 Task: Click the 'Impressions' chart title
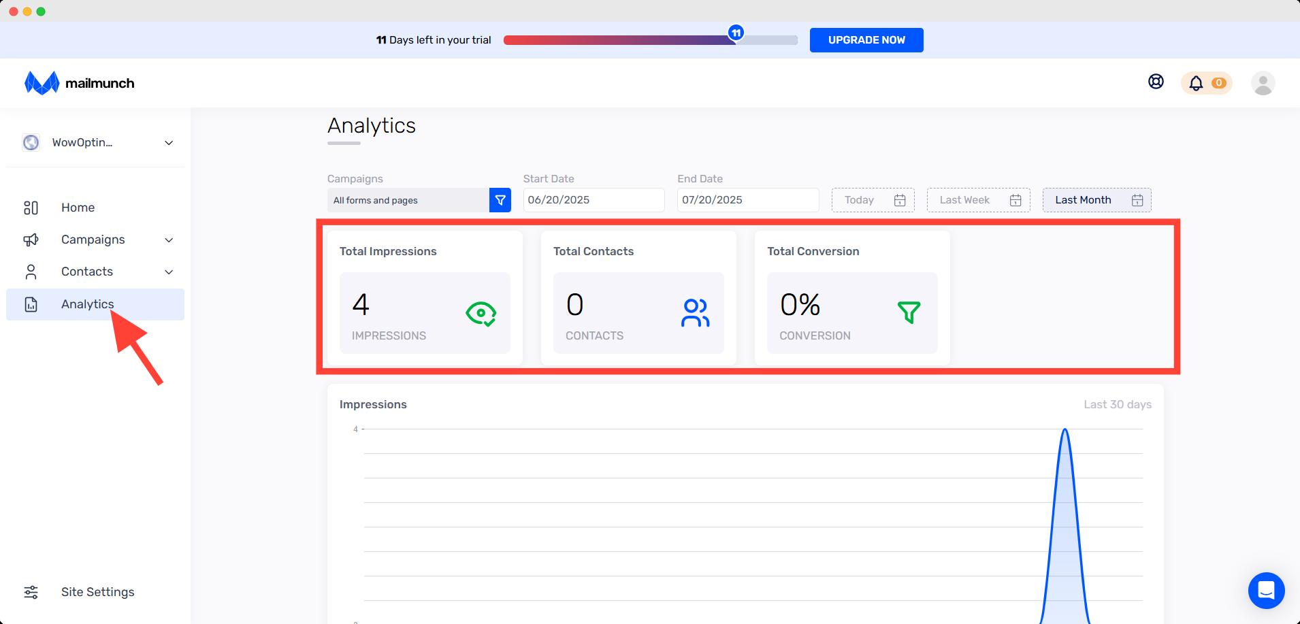(373, 404)
